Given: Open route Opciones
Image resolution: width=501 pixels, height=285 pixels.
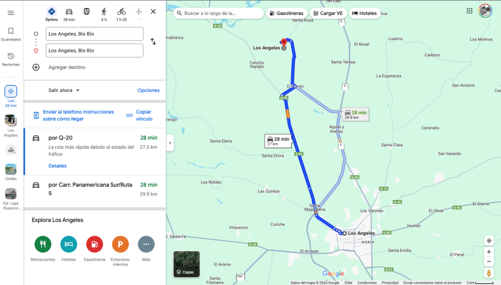Looking at the screenshot, I should [x=148, y=90].
